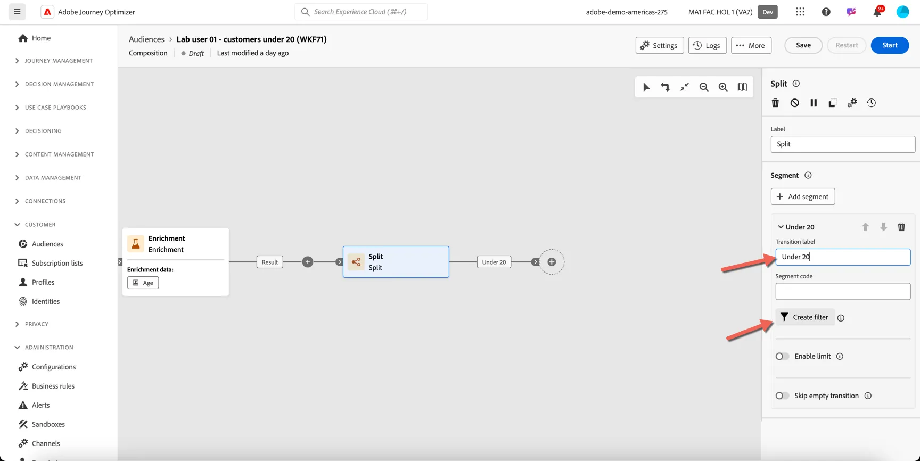The width and height of the screenshot is (920, 461).
Task: Click the Segment info icon
Action: tap(808, 175)
